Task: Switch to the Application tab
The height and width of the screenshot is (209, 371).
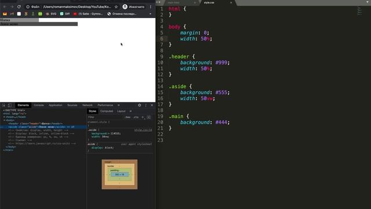Action: tap(56, 105)
